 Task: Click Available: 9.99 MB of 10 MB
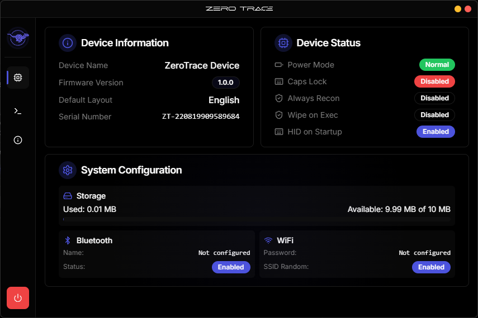(x=399, y=209)
